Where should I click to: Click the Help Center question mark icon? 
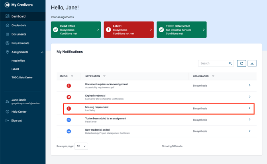point(7,112)
